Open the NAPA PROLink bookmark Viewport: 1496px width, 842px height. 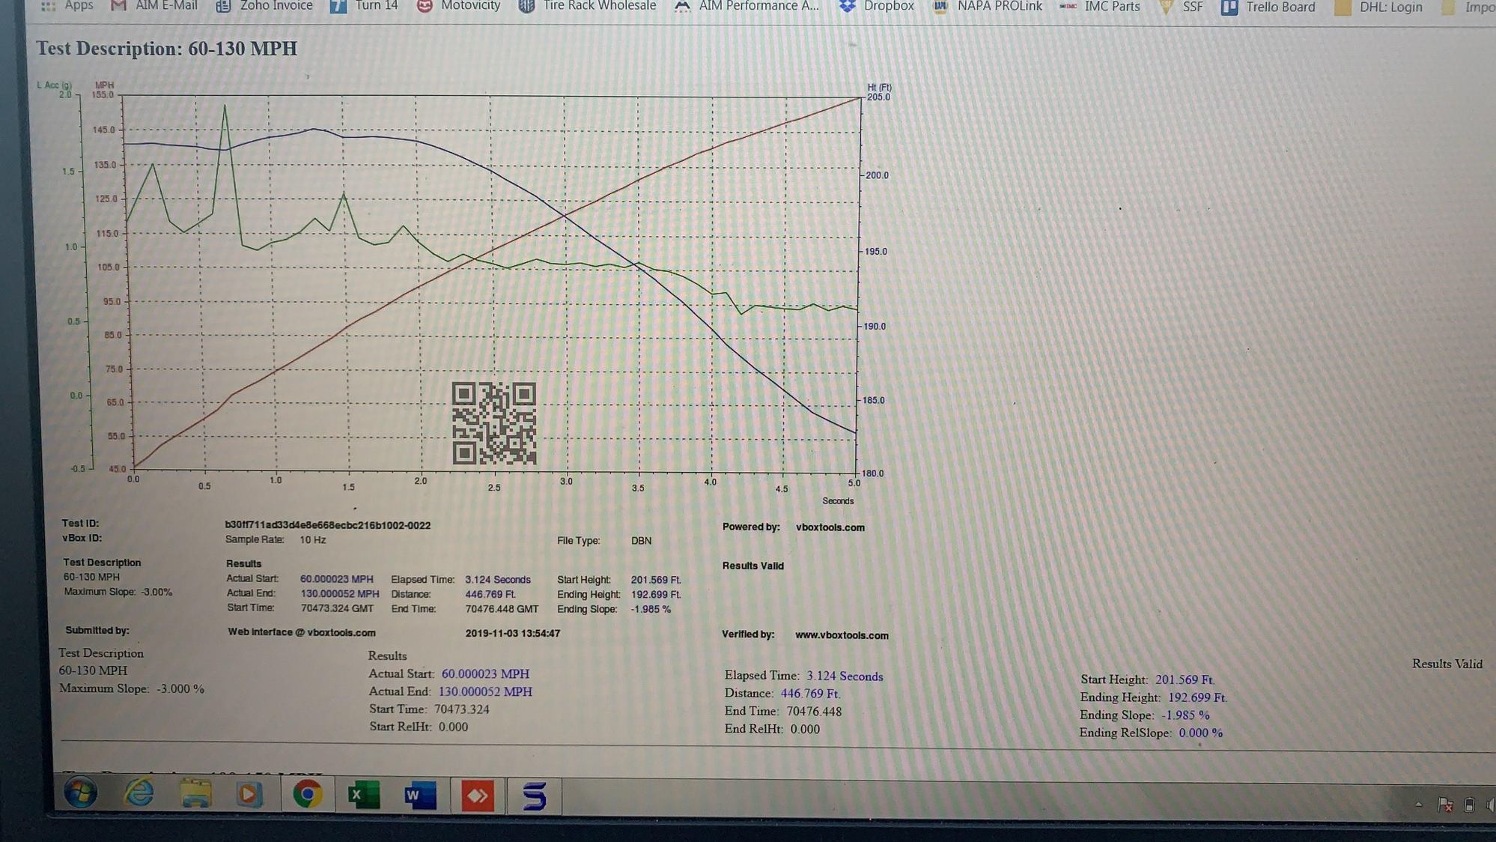987,6
